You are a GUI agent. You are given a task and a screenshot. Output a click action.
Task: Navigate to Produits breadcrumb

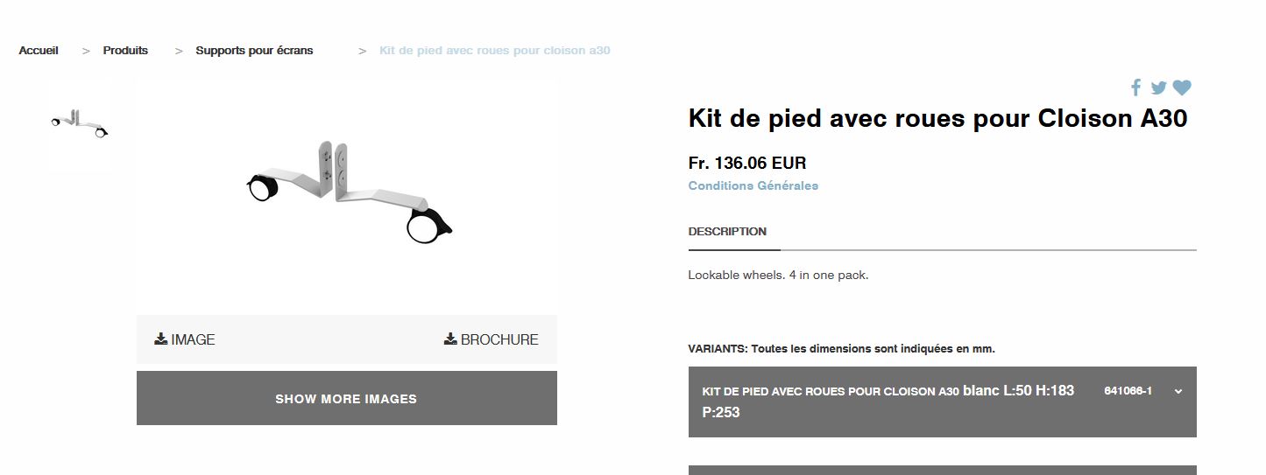125,51
